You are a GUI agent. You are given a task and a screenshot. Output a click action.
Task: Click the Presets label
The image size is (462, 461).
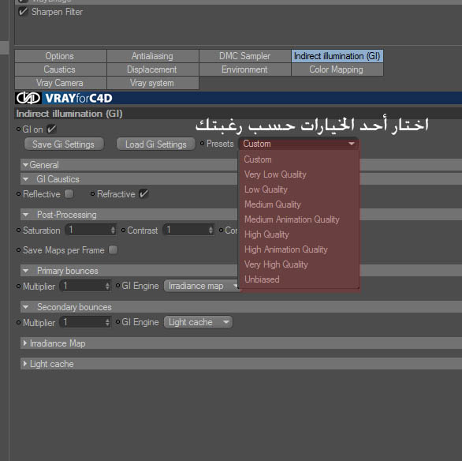[x=220, y=144]
